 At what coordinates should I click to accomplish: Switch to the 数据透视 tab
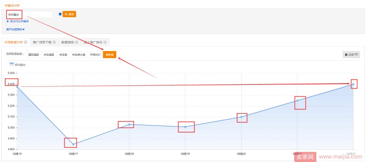[68, 42]
